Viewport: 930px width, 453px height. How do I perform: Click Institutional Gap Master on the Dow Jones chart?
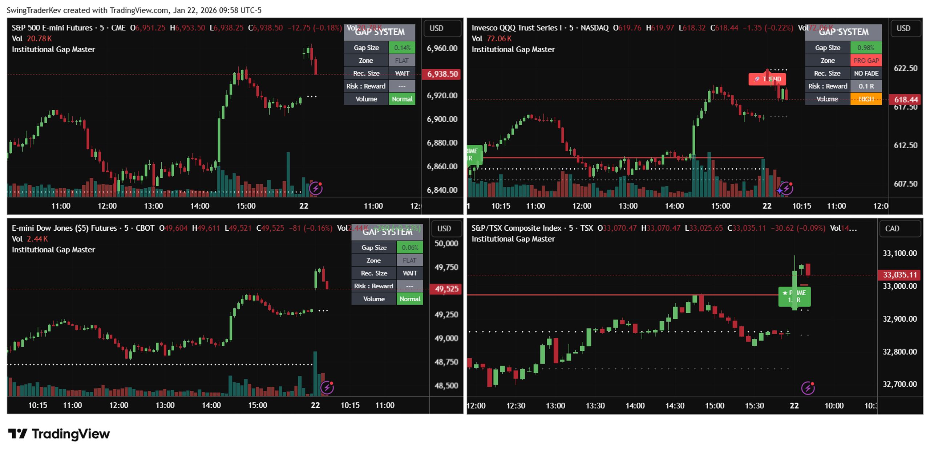coord(53,250)
